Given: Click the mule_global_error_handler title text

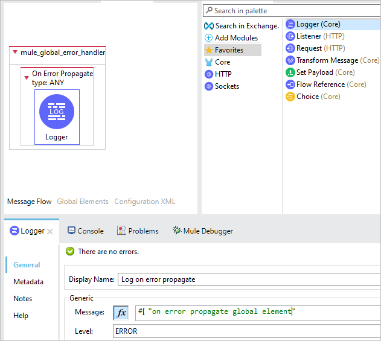Looking at the screenshot, I should tap(63, 53).
